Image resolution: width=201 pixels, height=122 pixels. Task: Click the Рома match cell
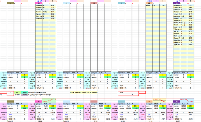pos(177,27)
